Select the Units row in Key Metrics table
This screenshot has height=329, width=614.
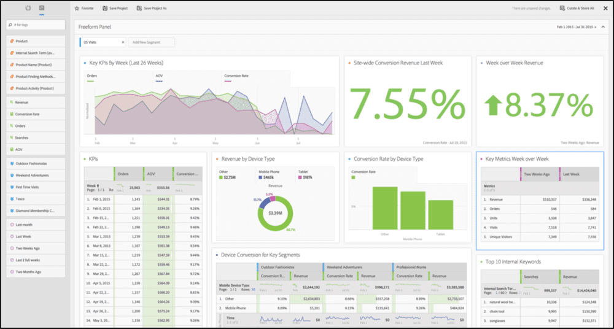(540, 218)
